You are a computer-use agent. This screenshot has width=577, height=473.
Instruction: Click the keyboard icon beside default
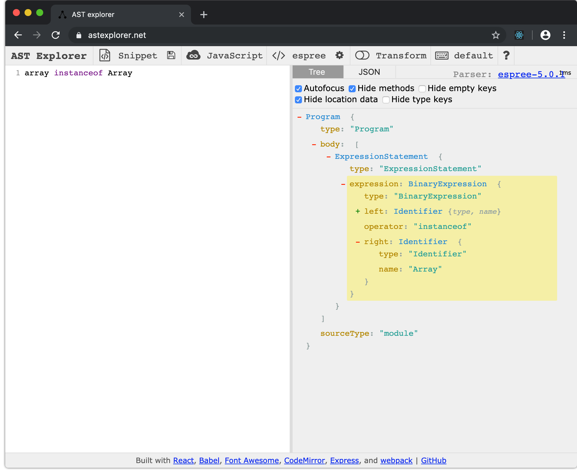pos(442,55)
